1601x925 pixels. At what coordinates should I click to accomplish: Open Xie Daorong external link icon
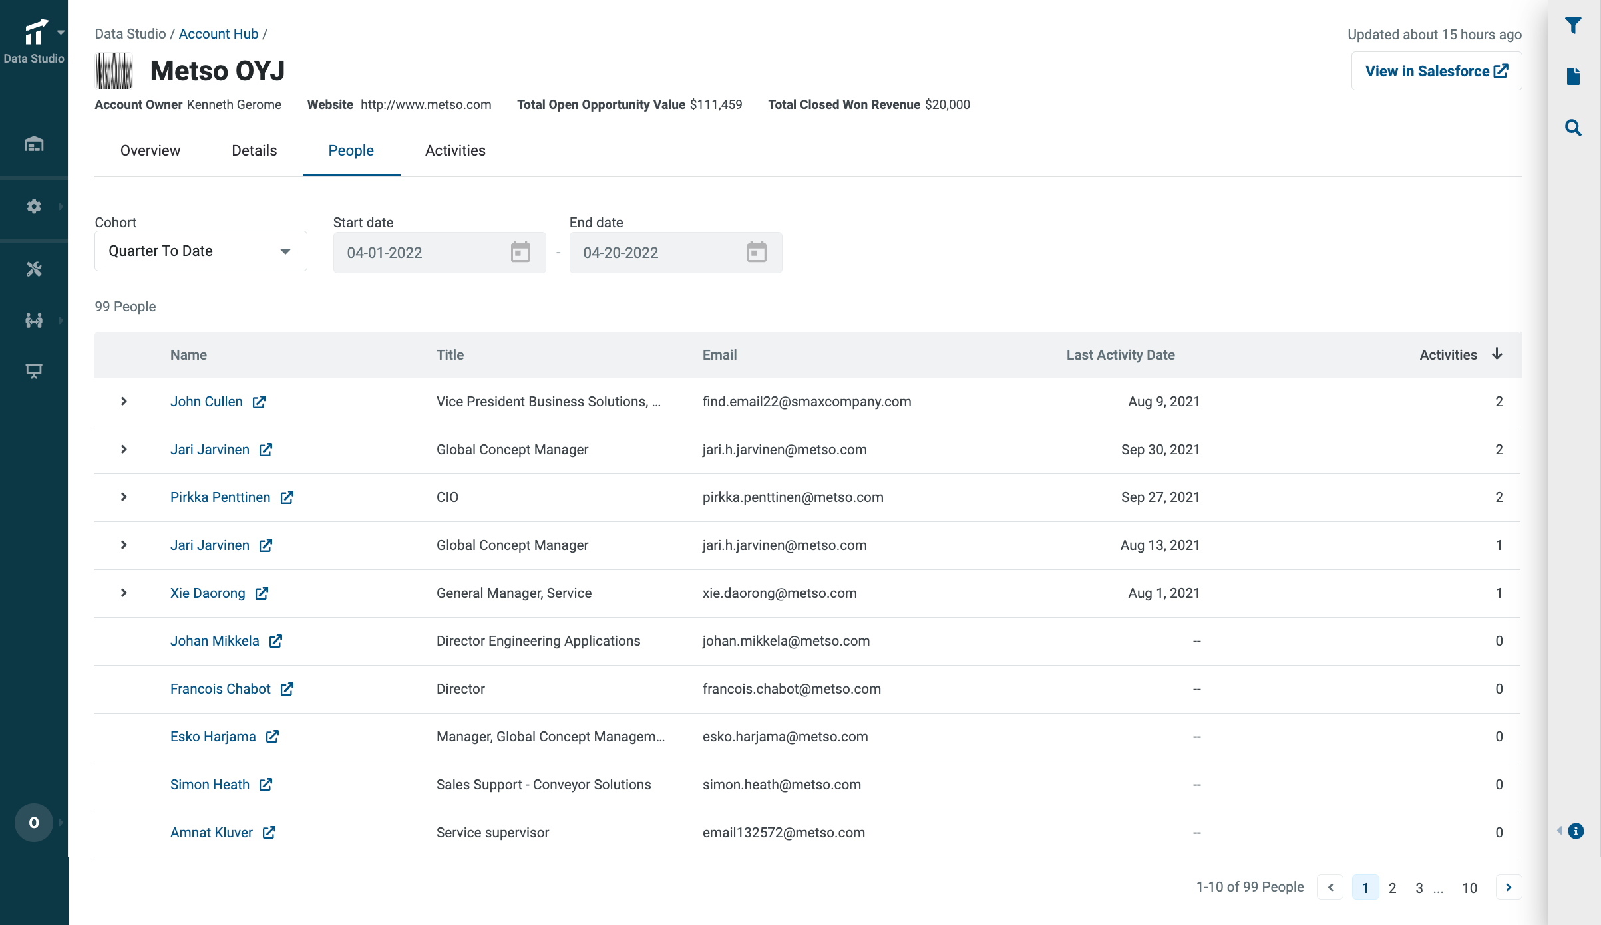[262, 593]
